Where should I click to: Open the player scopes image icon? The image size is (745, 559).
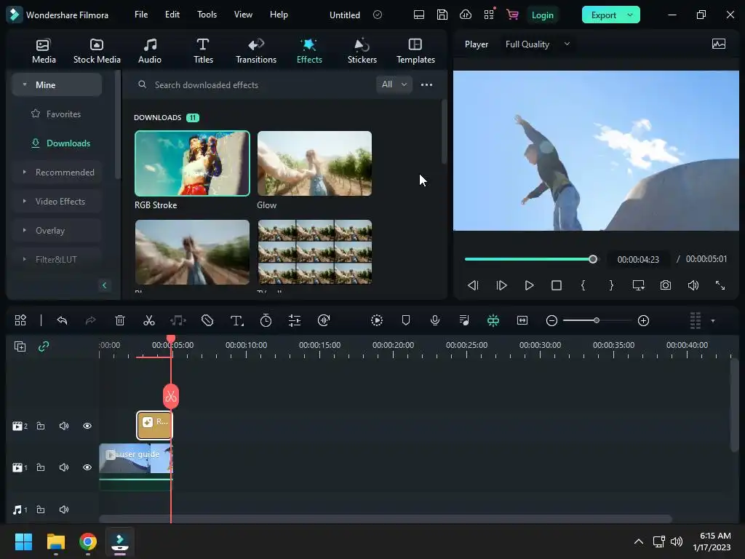pos(719,44)
